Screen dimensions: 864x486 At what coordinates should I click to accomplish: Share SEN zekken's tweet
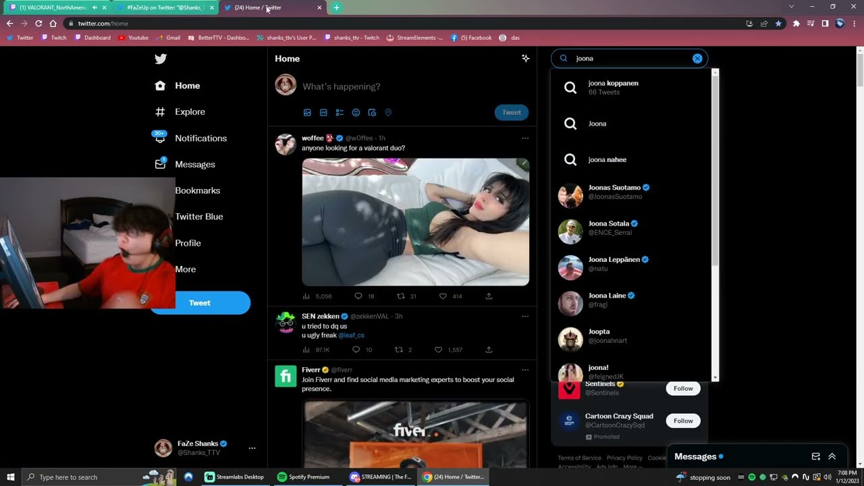(489, 350)
